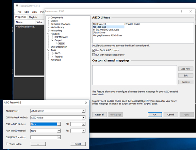
Task: Click the Edit mapping button
Action: click(186, 75)
